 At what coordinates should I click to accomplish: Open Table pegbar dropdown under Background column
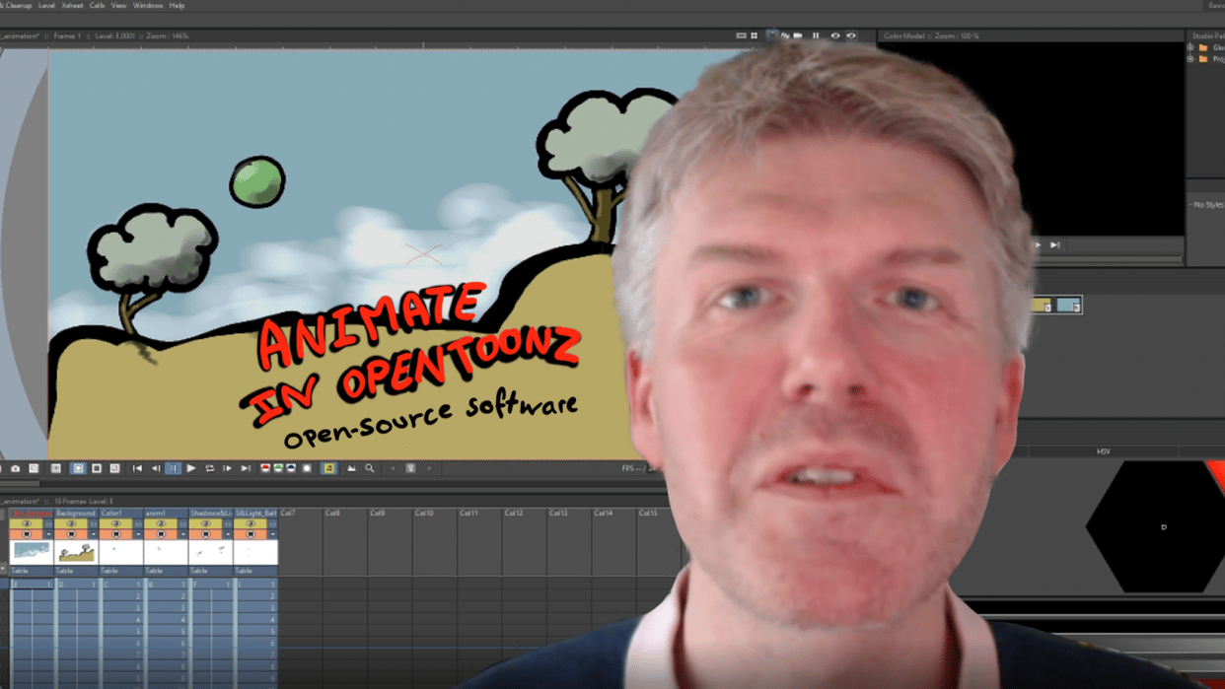pos(76,571)
